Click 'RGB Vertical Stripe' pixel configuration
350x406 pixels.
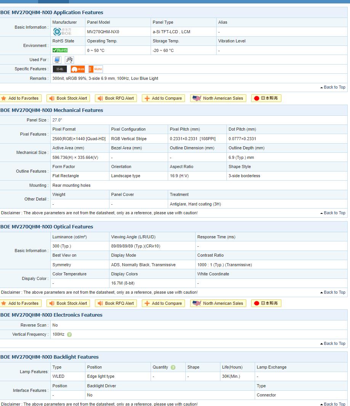[129, 139]
